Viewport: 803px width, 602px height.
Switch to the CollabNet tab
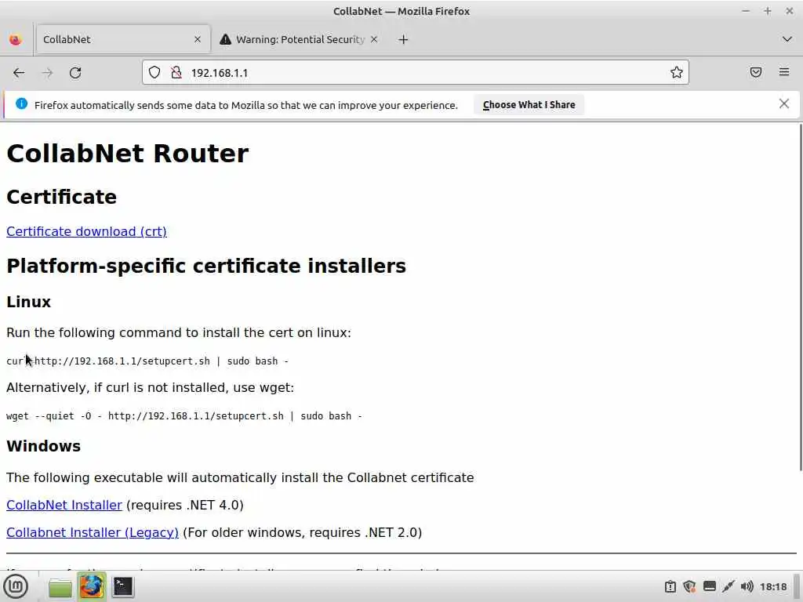pyautogui.click(x=123, y=39)
